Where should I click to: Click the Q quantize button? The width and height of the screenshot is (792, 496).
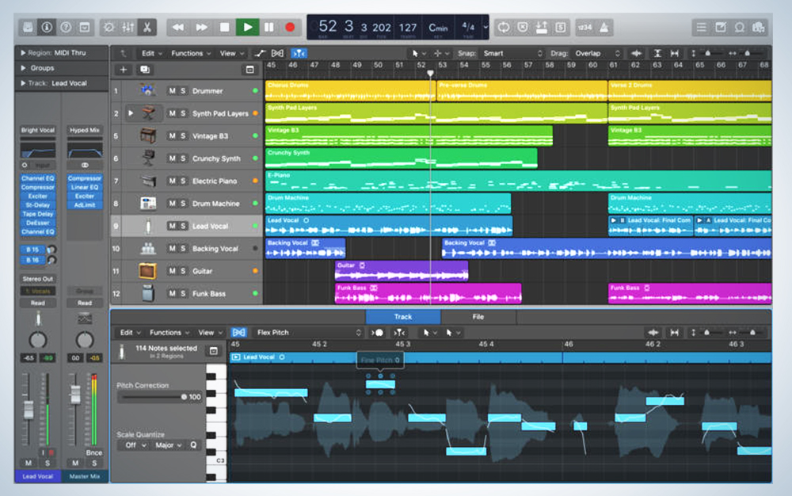192,445
